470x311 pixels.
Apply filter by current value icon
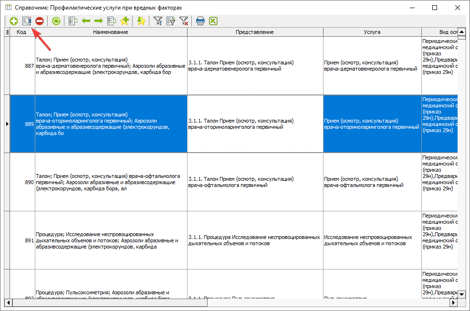171,21
